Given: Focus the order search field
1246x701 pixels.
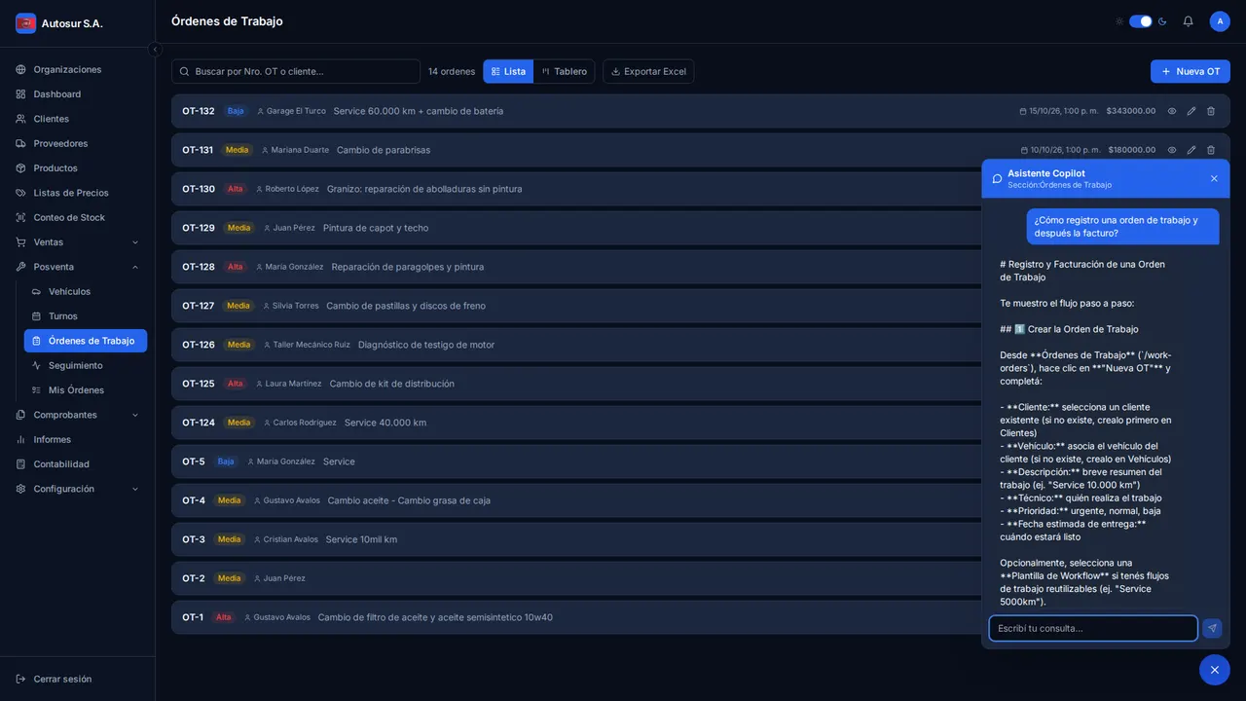Looking at the screenshot, I should coord(296,71).
